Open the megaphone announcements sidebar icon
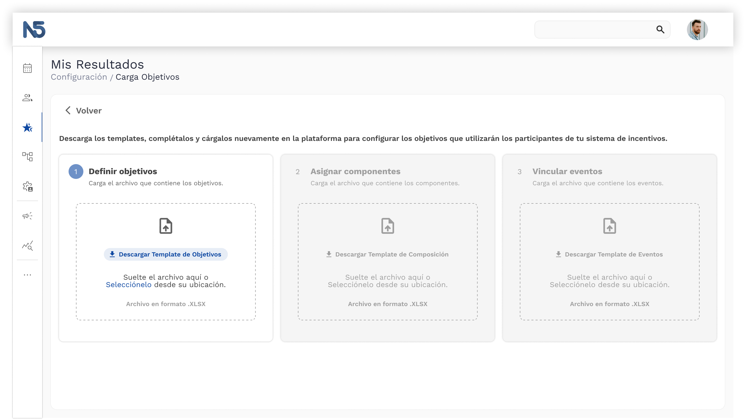The width and height of the screenshot is (746, 419). click(x=27, y=216)
